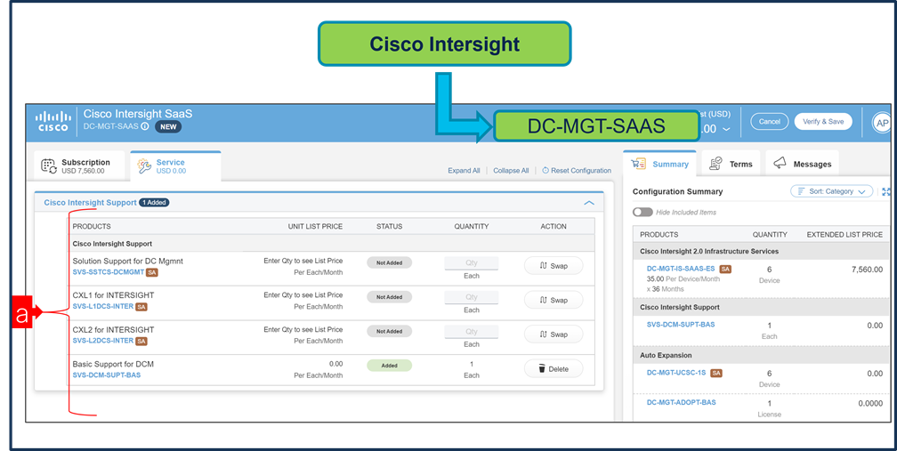Click the Service tab wrench icon
The height and width of the screenshot is (451, 897).
click(x=145, y=165)
